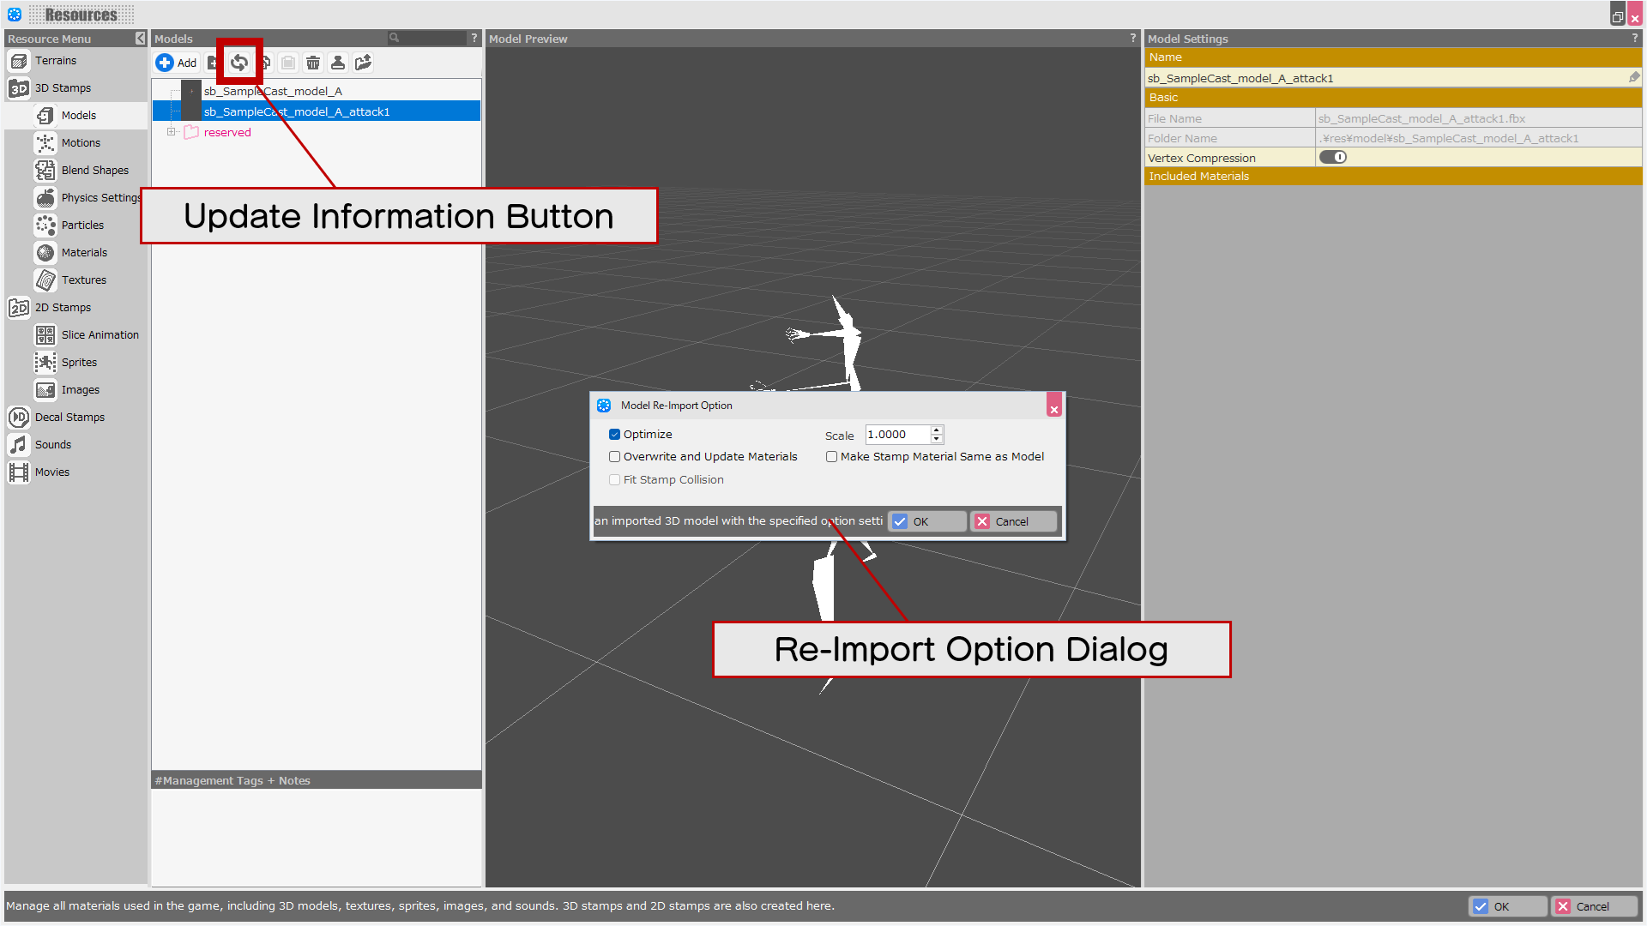The image size is (1647, 926).
Task: Open Blend Shapes from the resource menu
Action: 94,171
